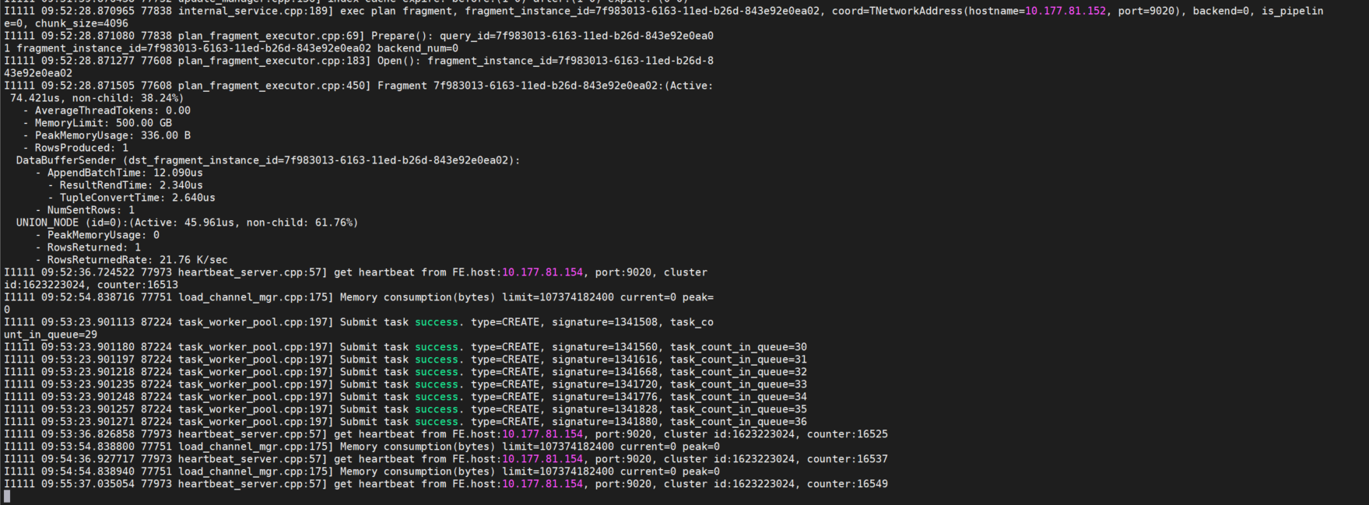Click the terminal cursor block at the prompt
Screen dimensions: 1369x505
7,496
